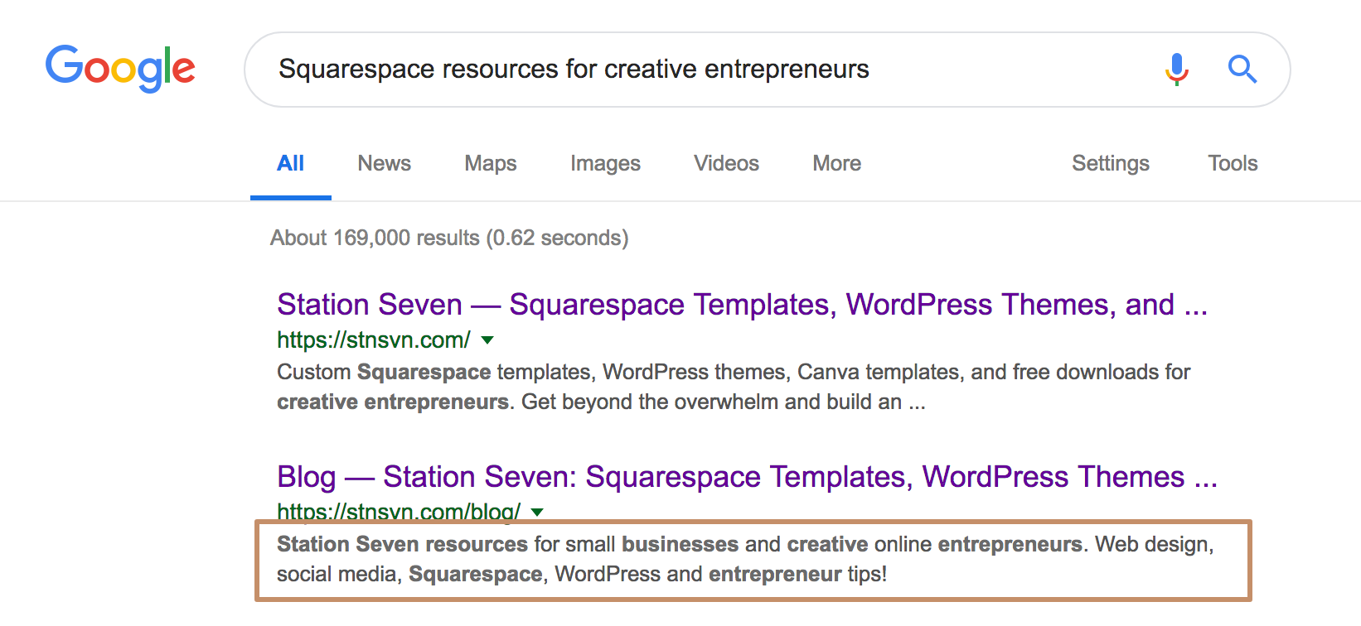The height and width of the screenshot is (626, 1361).
Task: Click the https://stnsvn.com/blog/ URL
Action: 399,512
